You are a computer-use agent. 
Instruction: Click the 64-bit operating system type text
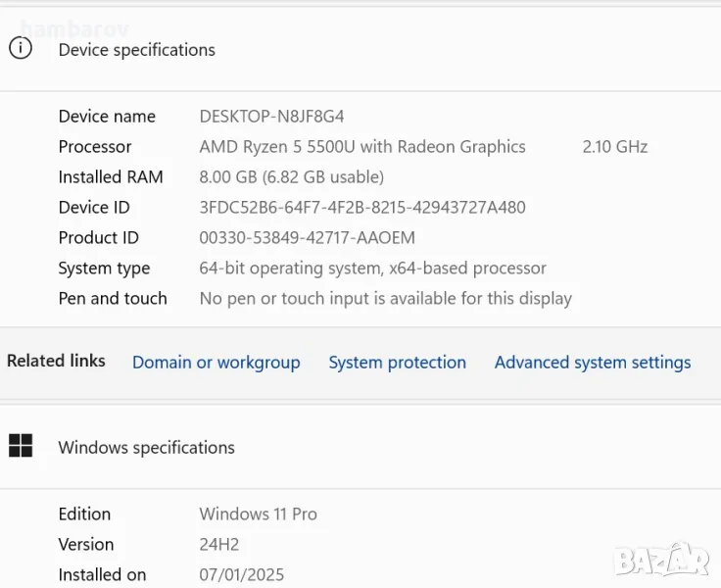(372, 269)
